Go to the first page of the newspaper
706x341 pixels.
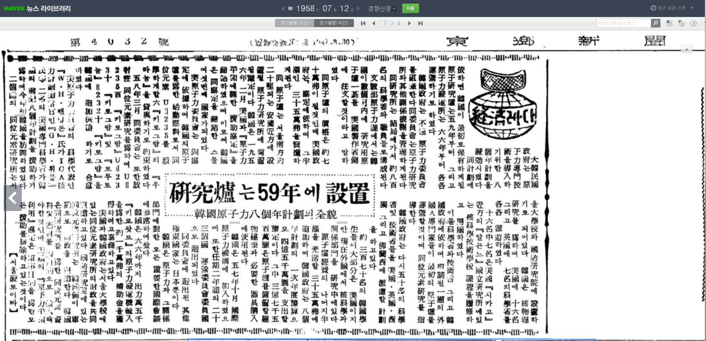363,23
